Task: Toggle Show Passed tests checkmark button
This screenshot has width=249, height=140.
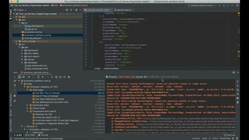Action: [x=19, y=77]
